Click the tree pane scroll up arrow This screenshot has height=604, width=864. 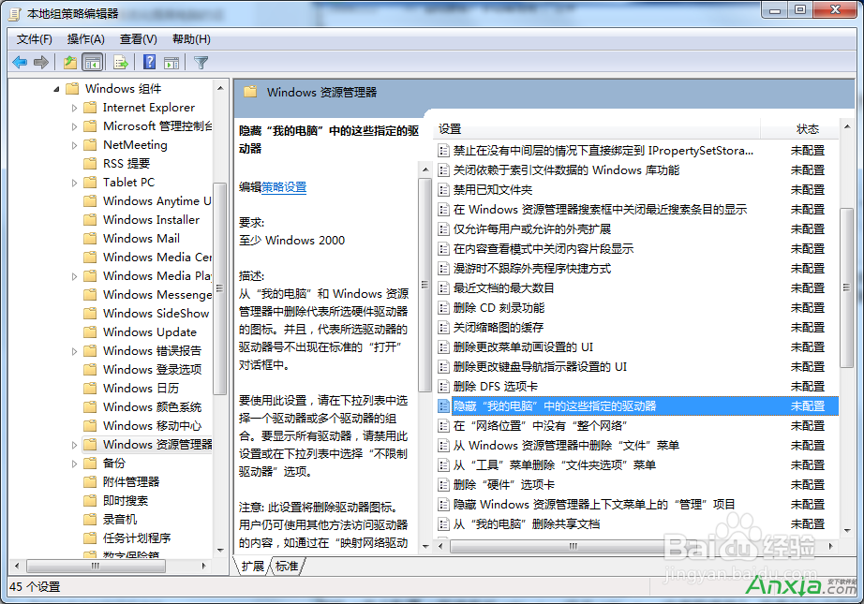pos(220,88)
